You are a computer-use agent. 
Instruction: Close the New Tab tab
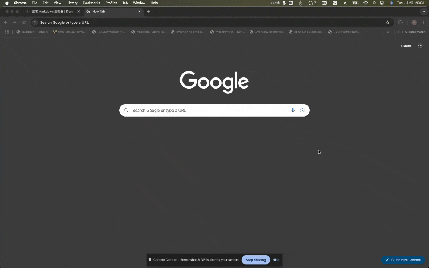(139, 12)
